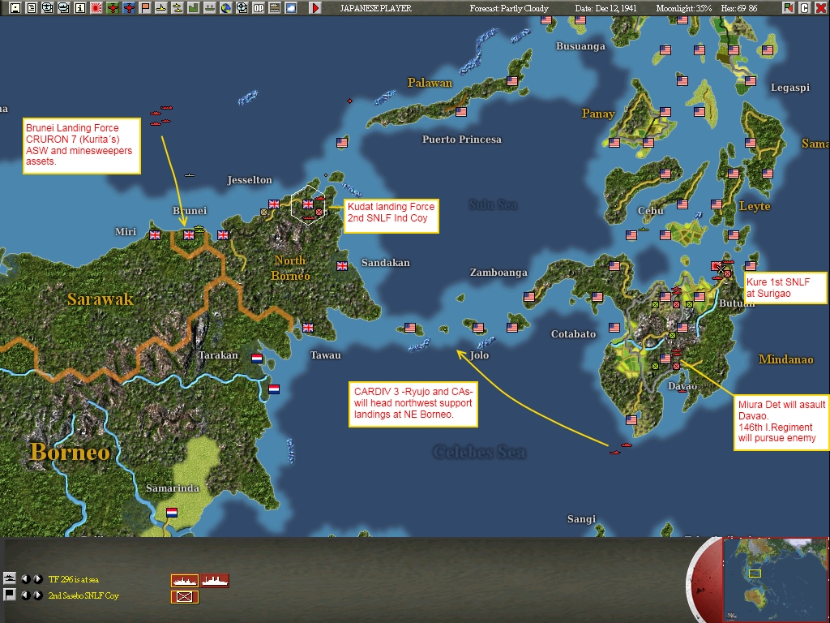Click the double yellow ships toolbar icon
The width and height of the screenshot is (830, 623).
(x=178, y=8)
